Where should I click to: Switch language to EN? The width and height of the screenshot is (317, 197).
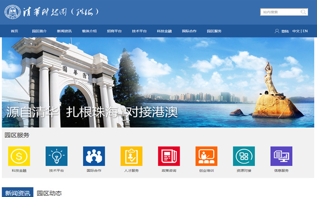point(305,31)
